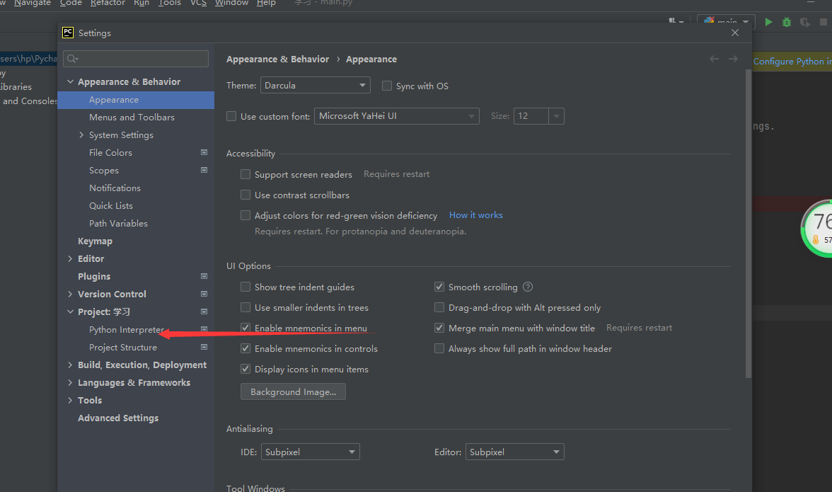Image resolution: width=832 pixels, height=492 pixels.
Task: Expand the Version Control node
Action: (x=70, y=294)
